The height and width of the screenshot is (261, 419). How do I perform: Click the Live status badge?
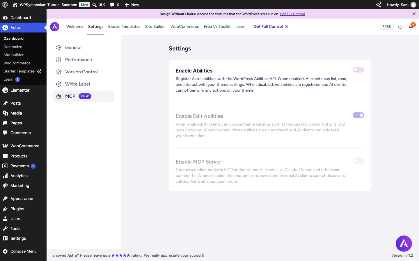[x=84, y=5]
